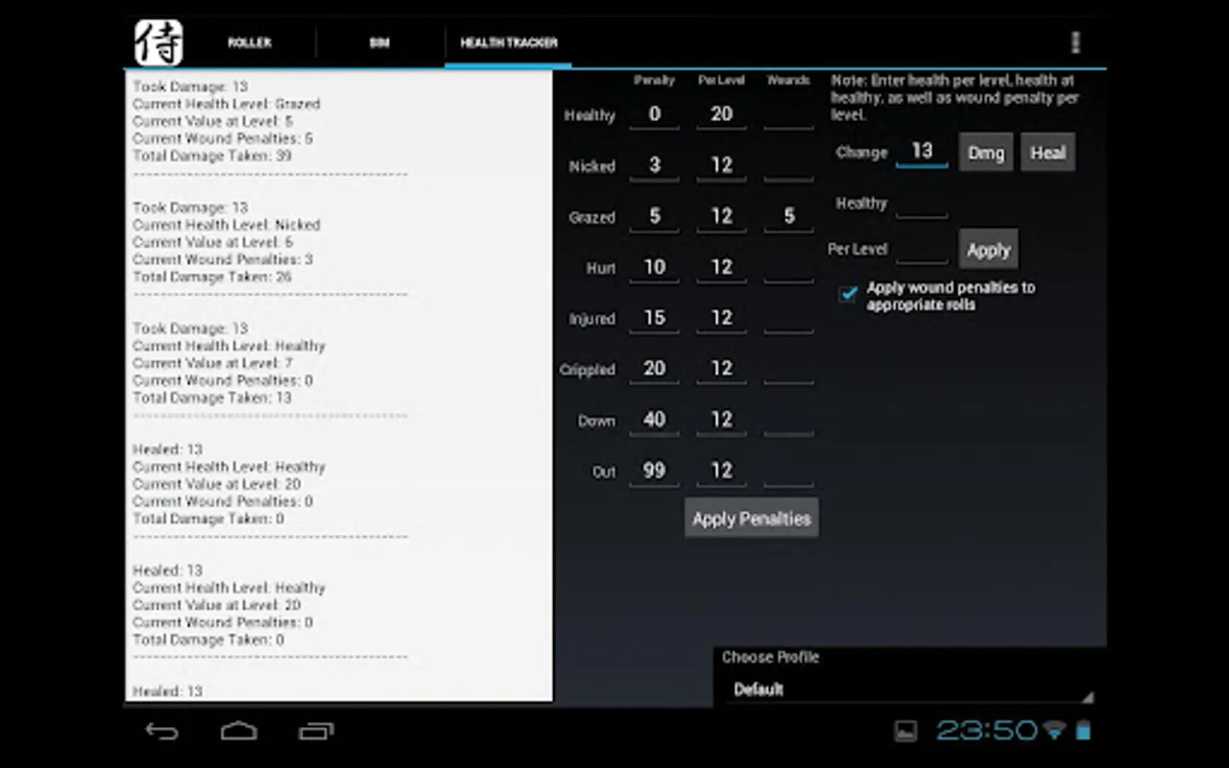Click the 'Choose Profile' label
Image resolution: width=1229 pixels, height=768 pixels.
click(x=770, y=657)
